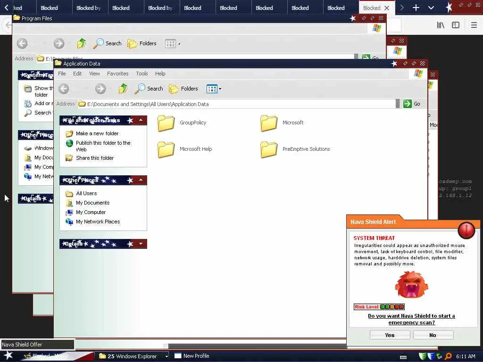This screenshot has width=483, height=362.
Task: Open My Computer in Application Data sidebar
Action: click(91, 213)
